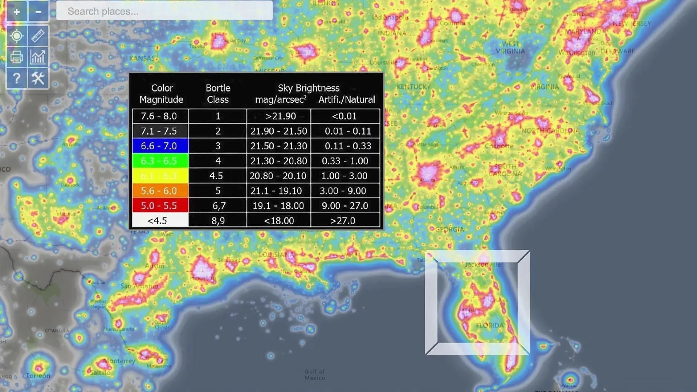Open the help question mark button

[17, 78]
